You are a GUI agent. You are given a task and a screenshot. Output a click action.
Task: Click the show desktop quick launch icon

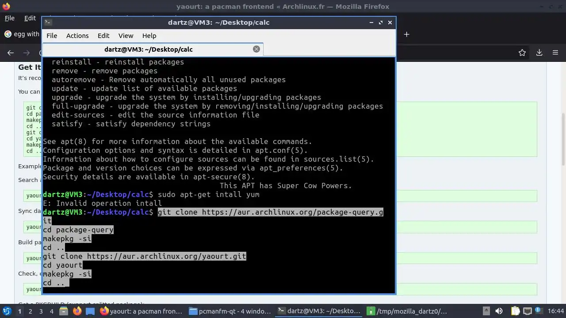tap(90, 311)
